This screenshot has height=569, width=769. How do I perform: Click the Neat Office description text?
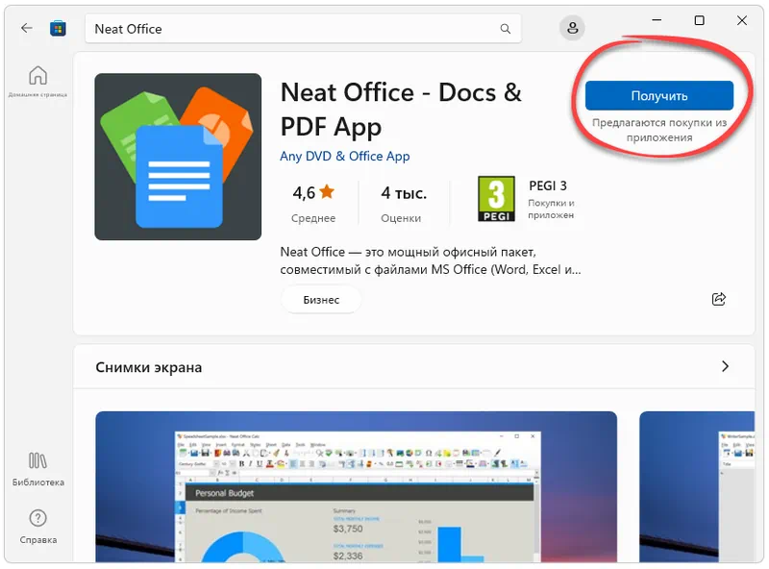(x=430, y=260)
